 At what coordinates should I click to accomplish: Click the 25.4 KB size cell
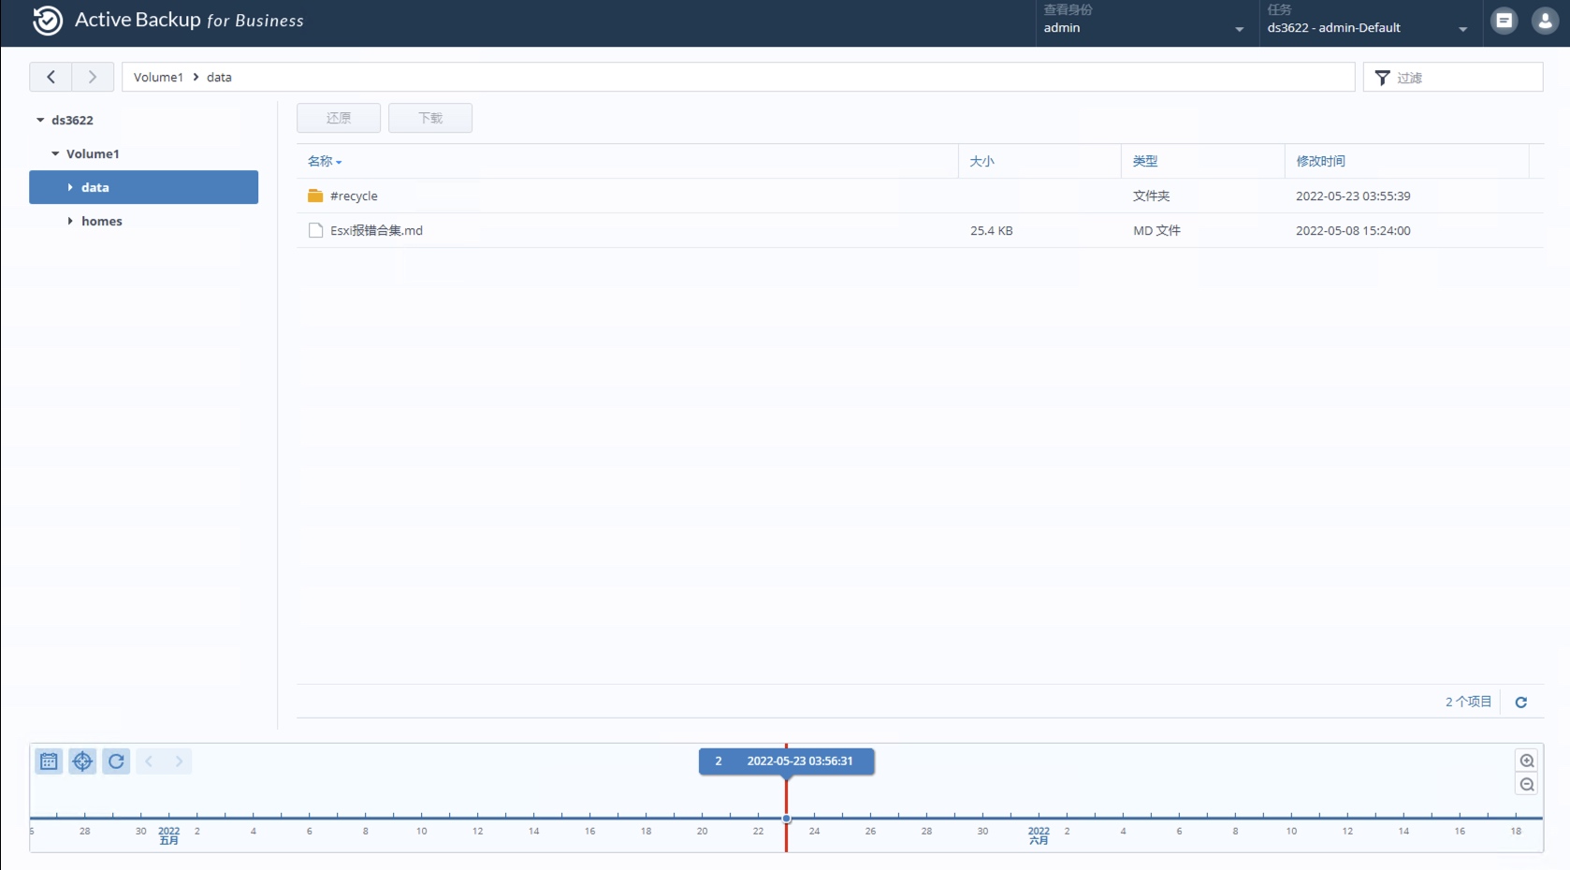click(x=991, y=230)
